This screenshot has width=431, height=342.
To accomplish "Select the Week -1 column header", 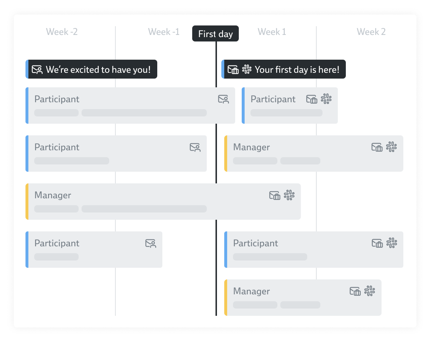I will 164,32.
